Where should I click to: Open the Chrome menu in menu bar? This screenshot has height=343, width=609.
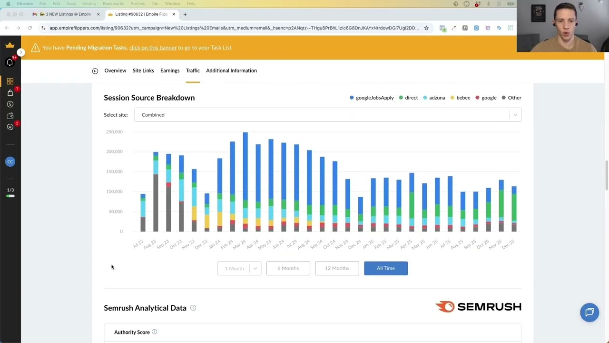(25, 4)
